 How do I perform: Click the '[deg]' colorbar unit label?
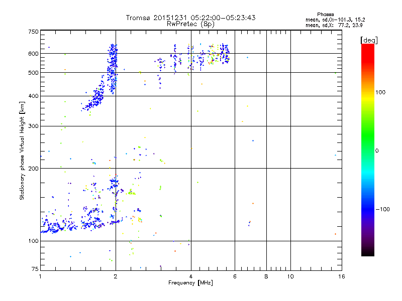(369, 40)
